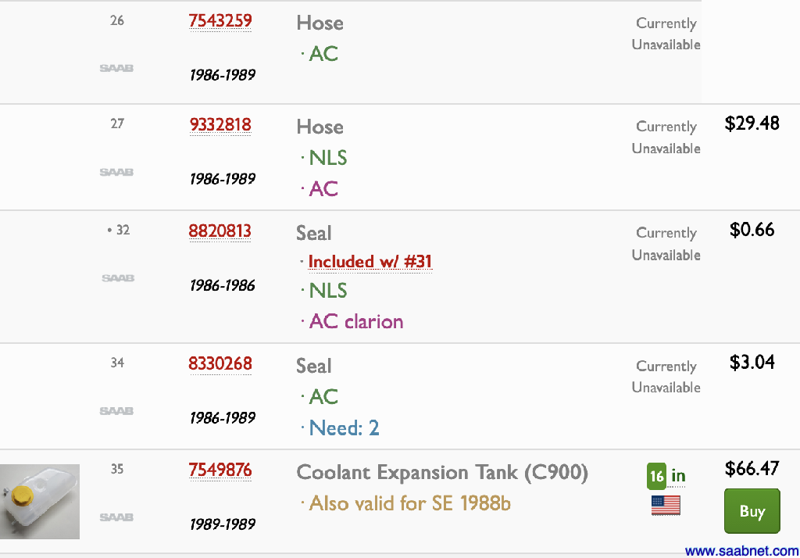Visit the www.saabnet.com link
800x558 pixels.
[741, 551]
